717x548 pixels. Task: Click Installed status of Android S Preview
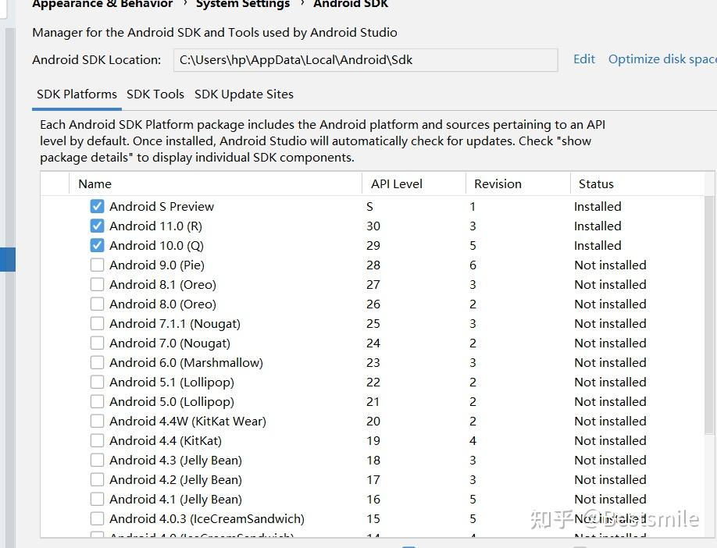pyautogui.click(x=597, y=207)
